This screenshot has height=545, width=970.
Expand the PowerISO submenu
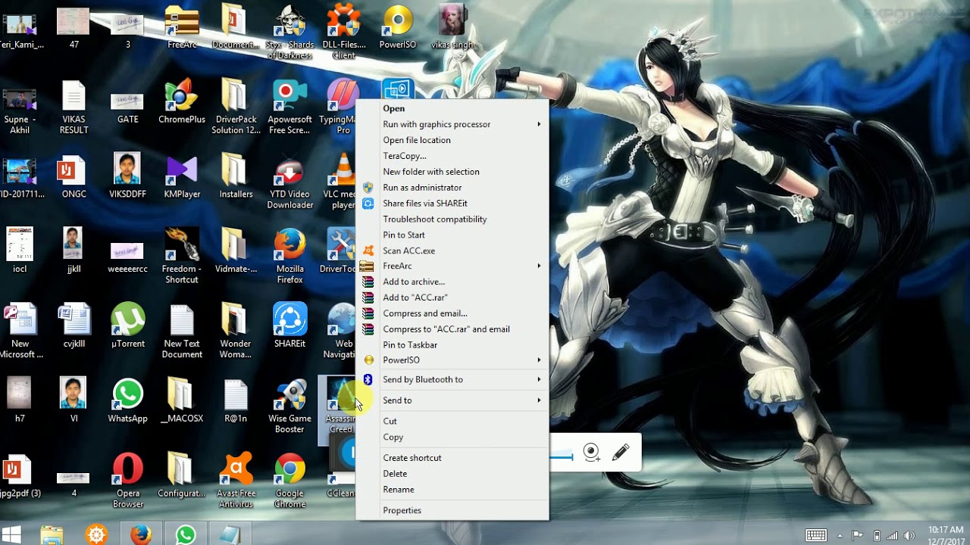452,360
